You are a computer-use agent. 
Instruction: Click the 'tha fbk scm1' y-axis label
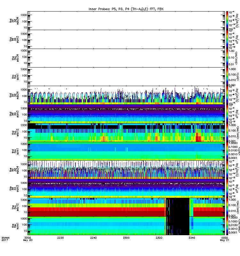click(15, 77)
